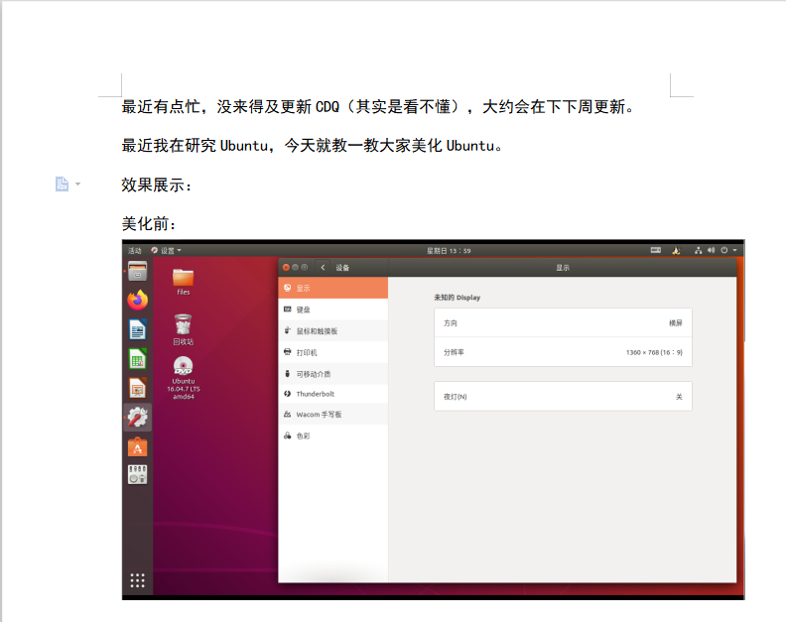Select Thunderbolt in the Settings sidebar
This screenshot has height=622, width=786.
point(333,394)
